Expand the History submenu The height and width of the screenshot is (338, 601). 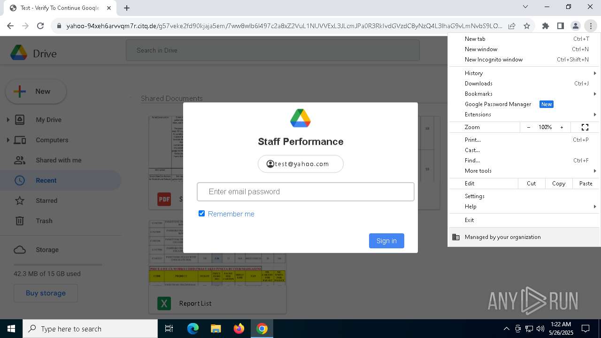point(595,73)
